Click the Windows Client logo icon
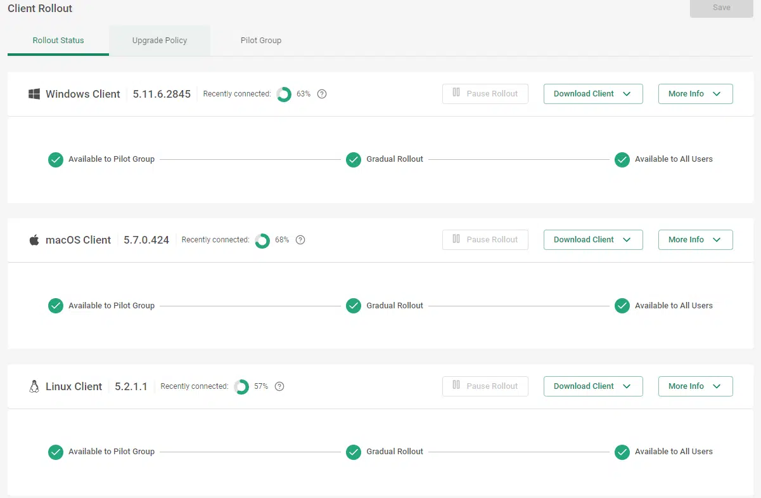 [34, 94]
